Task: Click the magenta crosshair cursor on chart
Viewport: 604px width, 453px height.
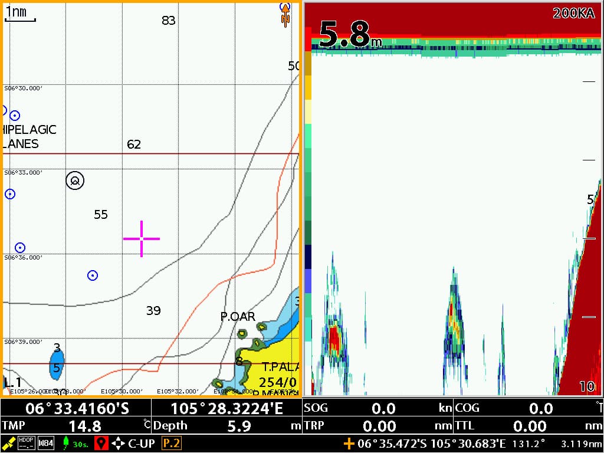Action: point(142,238)
